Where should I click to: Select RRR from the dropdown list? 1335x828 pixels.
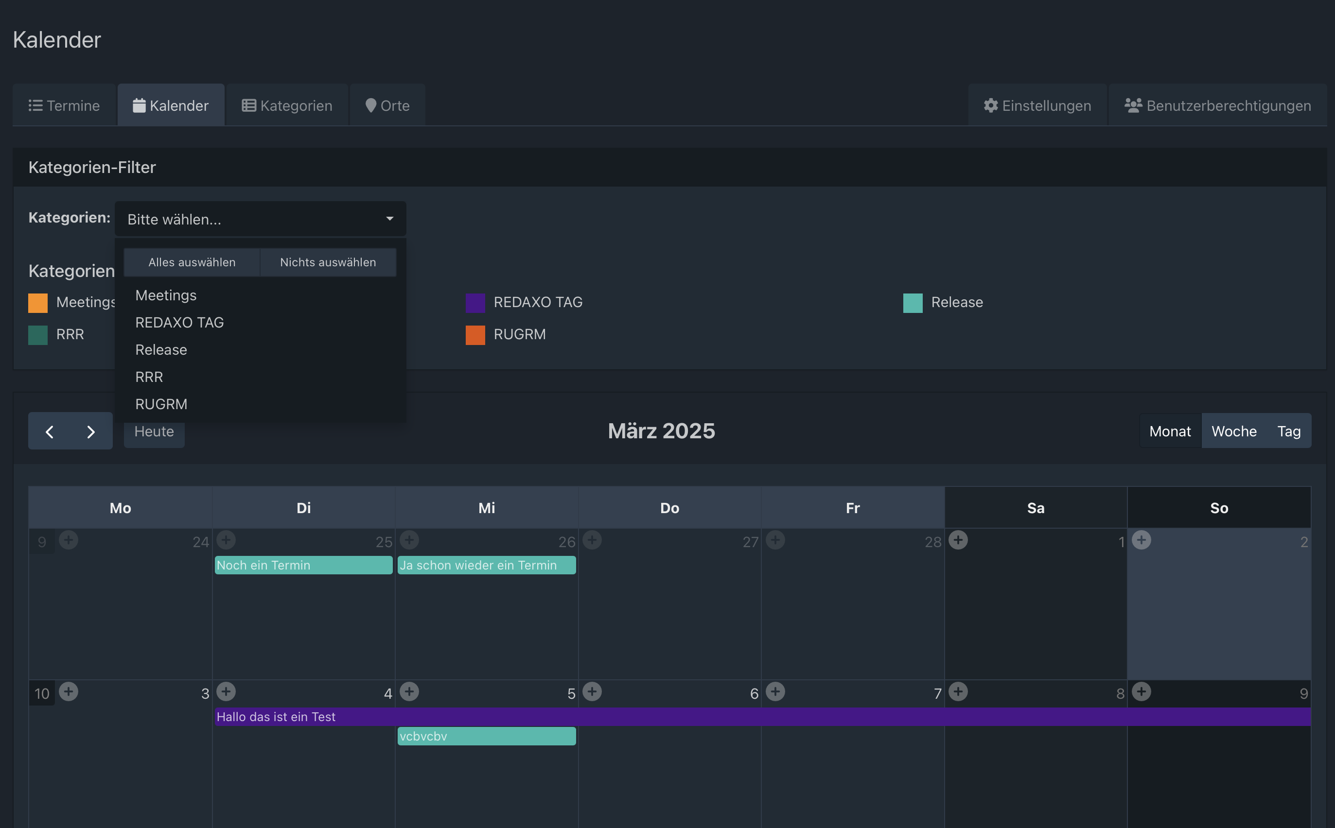(260, 377)
